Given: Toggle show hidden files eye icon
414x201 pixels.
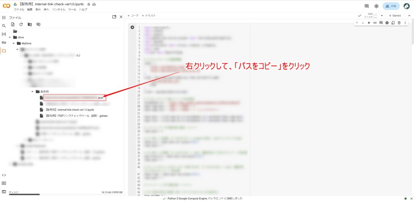Looking at the screenshot, I should (x=38, y=24).
